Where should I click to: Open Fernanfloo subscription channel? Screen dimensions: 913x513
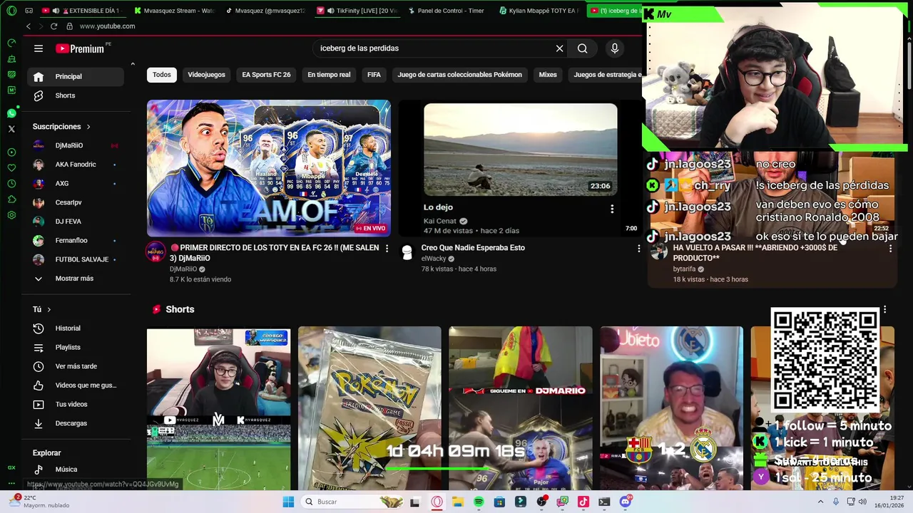[76, 241]
